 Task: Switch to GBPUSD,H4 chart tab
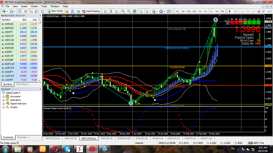click(71, 138)
